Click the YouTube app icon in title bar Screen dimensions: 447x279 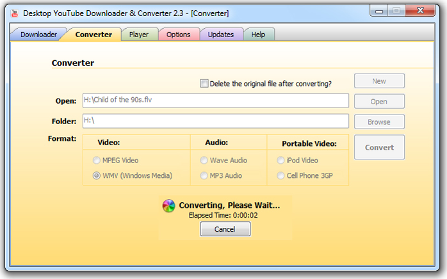(x=14, y=13)
